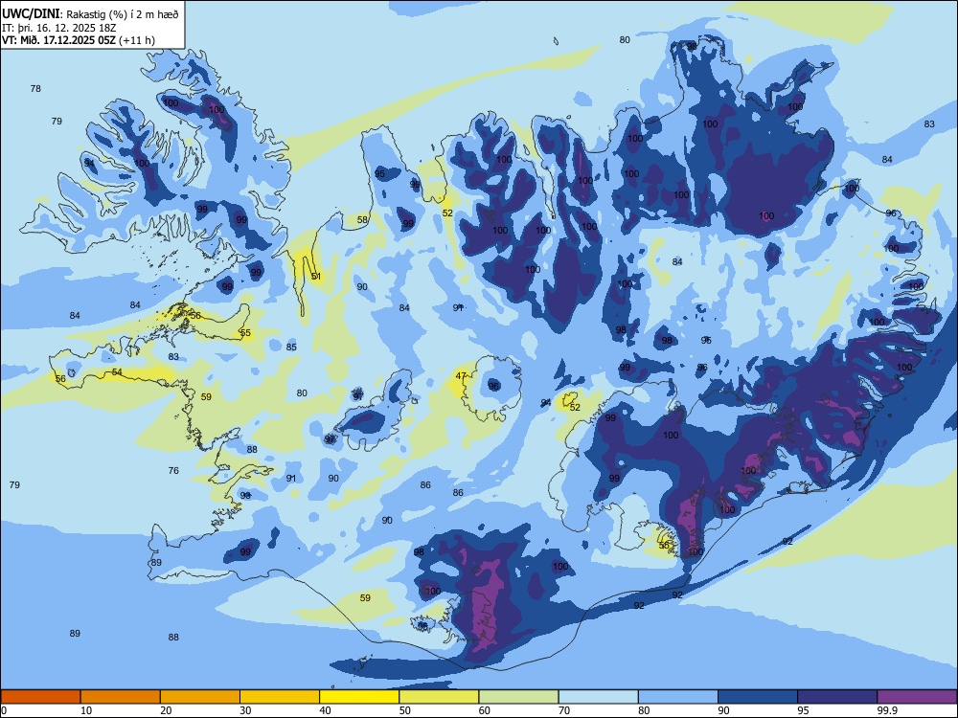Click the legend scale label '70'

point(564,710)
